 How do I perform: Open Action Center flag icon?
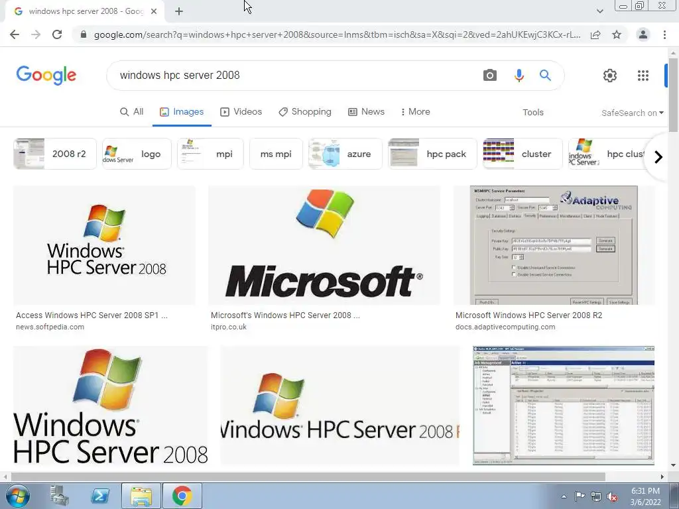tap(580, 496)
